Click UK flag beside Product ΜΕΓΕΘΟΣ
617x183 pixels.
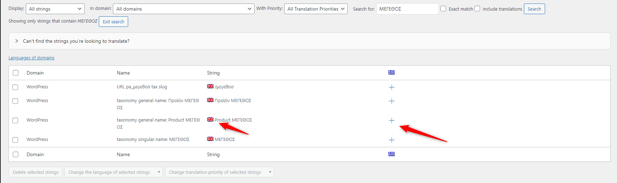[210, 119]
